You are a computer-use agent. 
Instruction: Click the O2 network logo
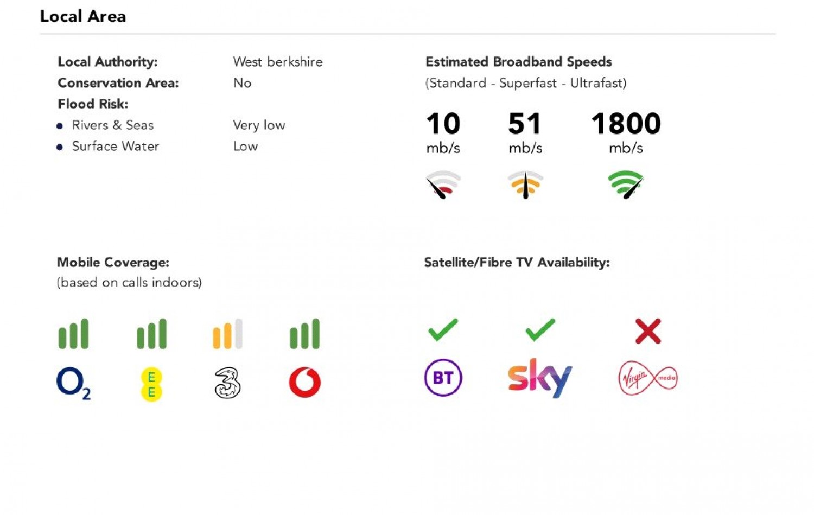coord(73,383)
